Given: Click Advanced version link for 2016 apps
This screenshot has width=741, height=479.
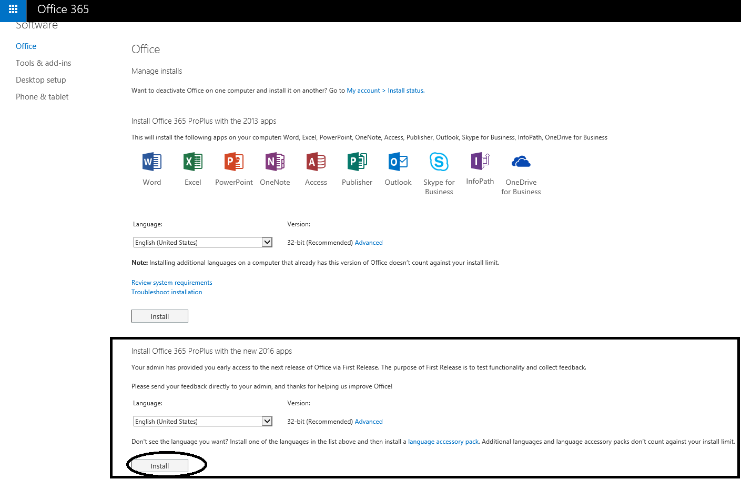Looking at the screenshot, I should click(x=369, y=422).
